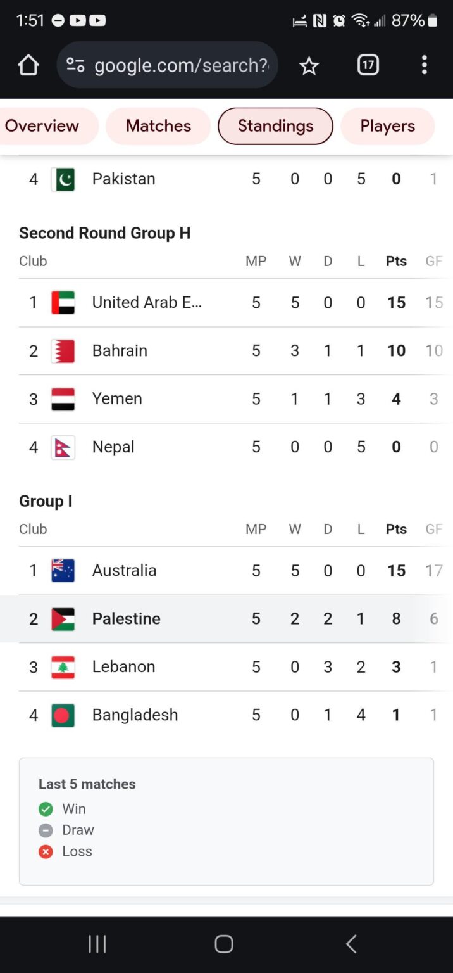Viewport: 453px width, 973px height.
Task: Open the tab switcher showing 17 tabs
Action: [368, 65]
